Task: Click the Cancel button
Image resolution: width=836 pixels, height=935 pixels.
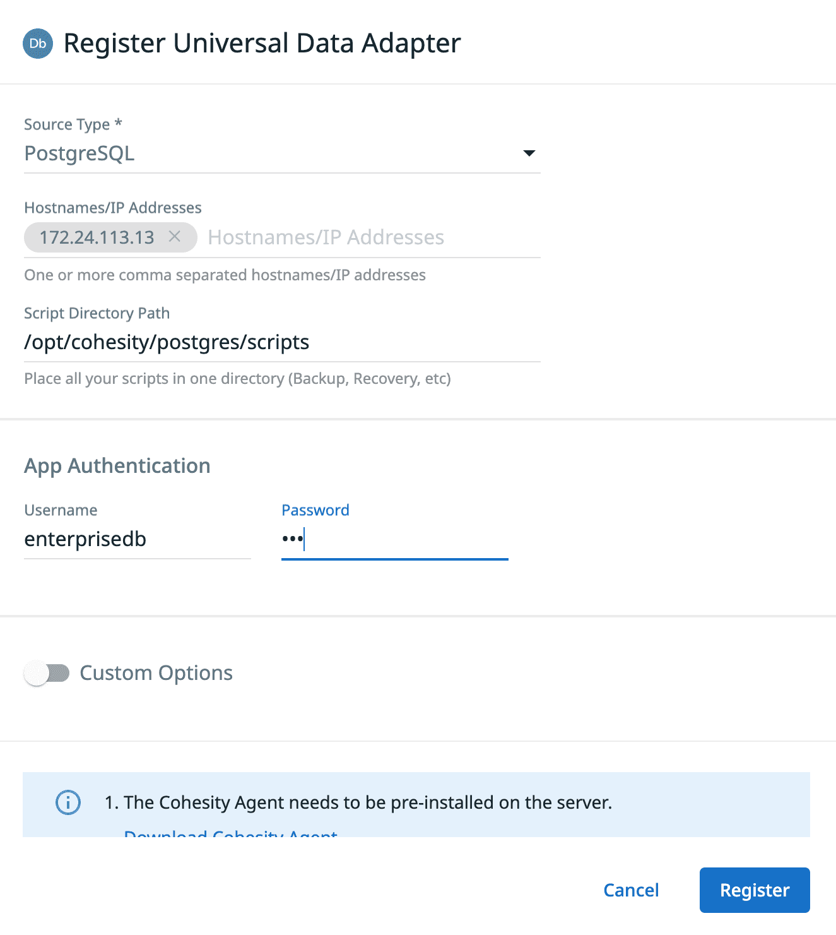Action: (x=630, y=890)
